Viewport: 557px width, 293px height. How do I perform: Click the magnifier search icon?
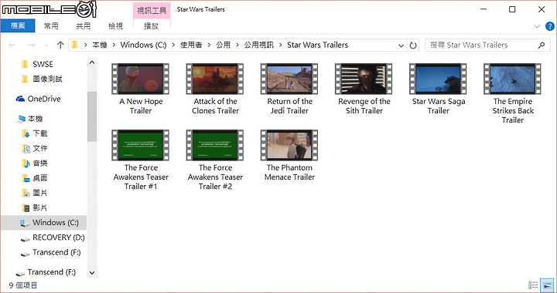tap(542, 45)
